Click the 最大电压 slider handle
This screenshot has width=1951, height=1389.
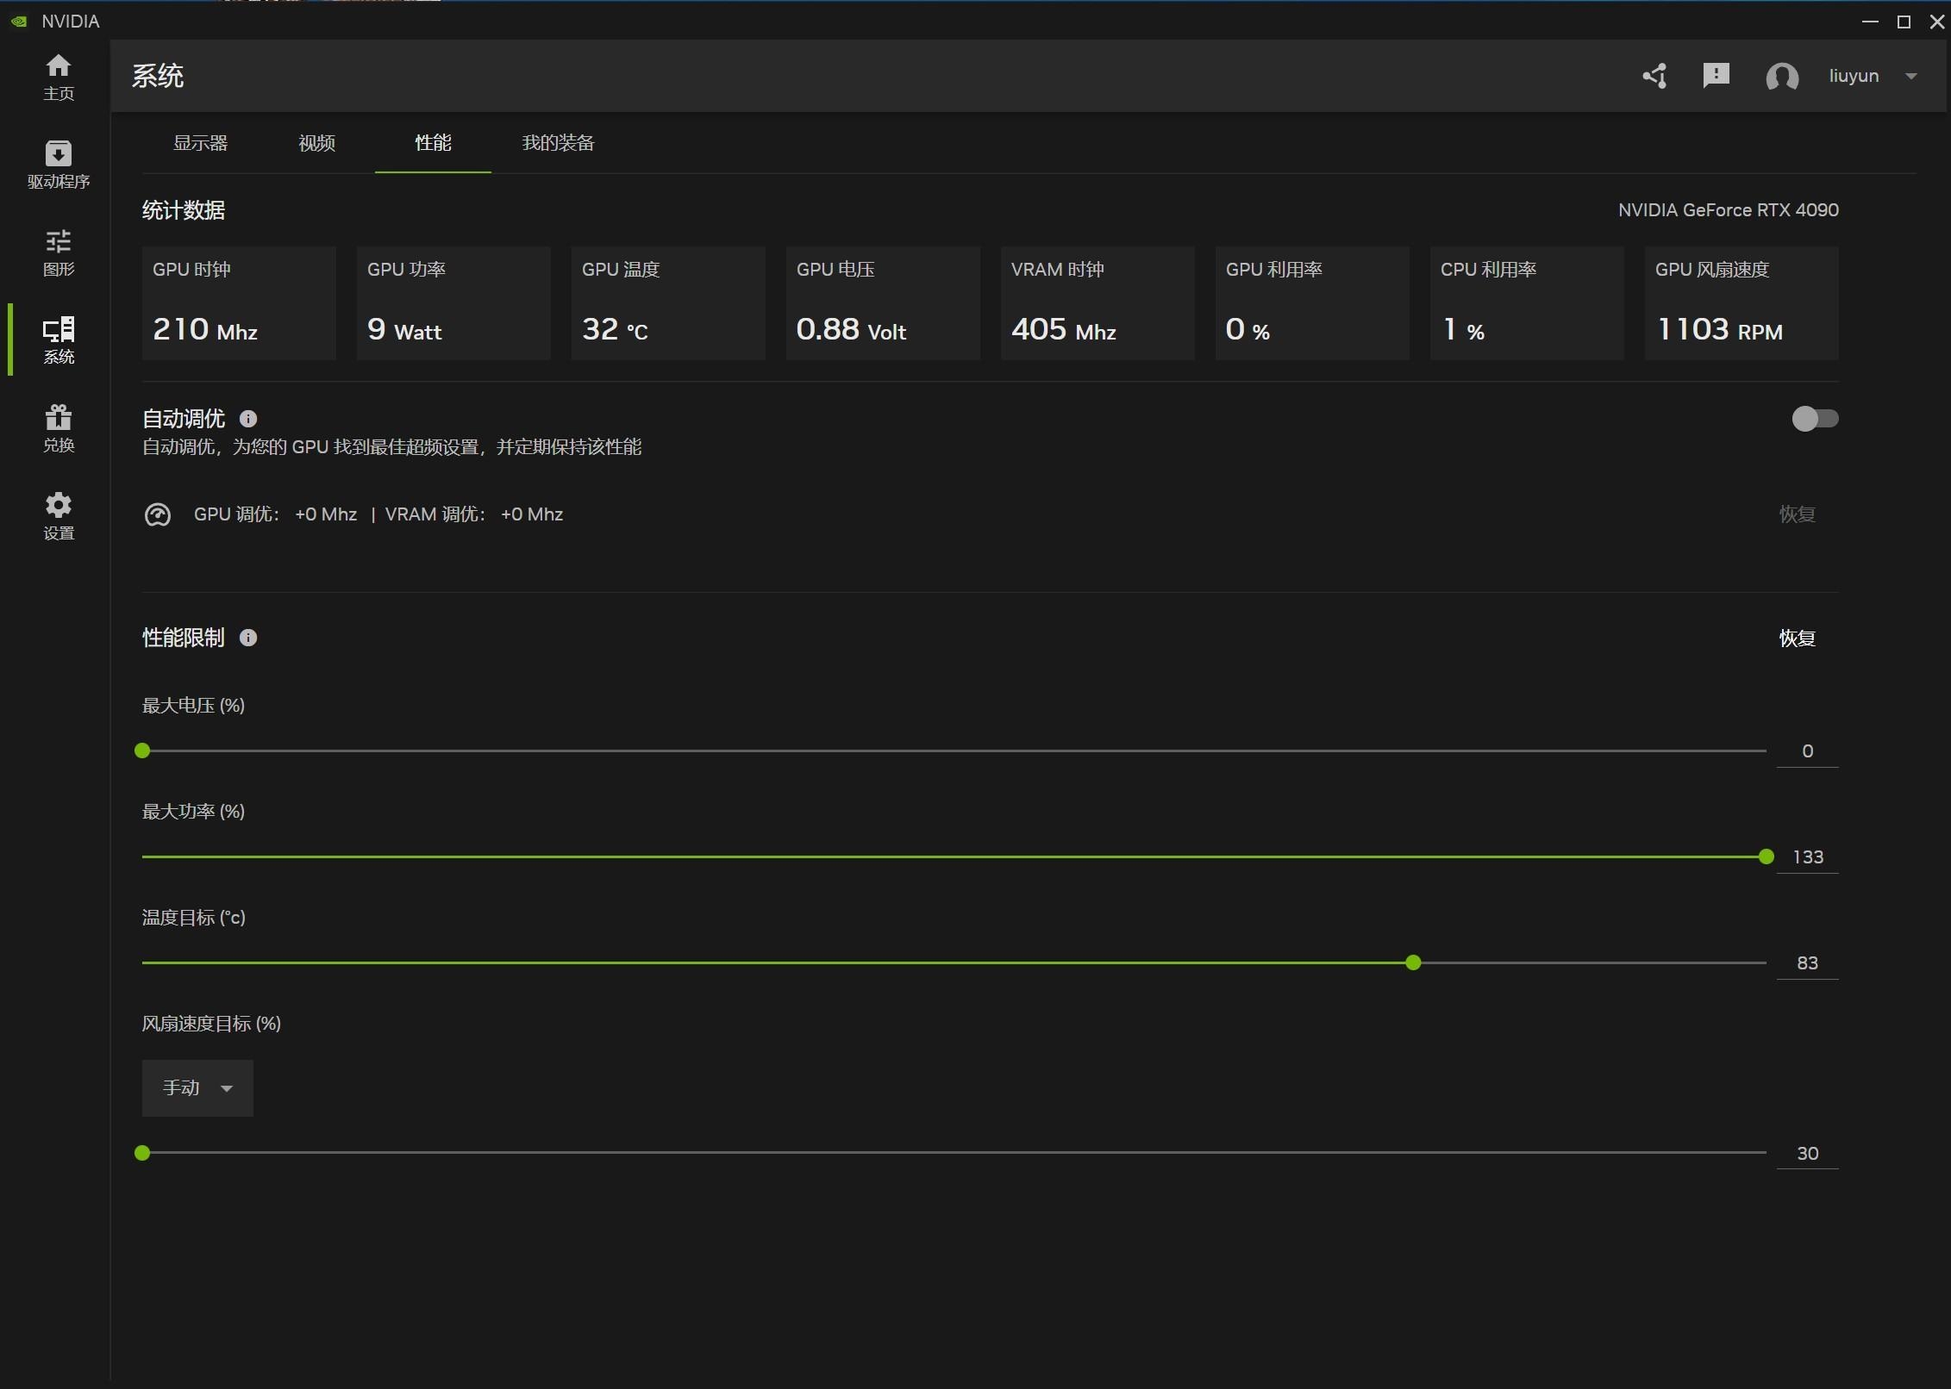[143, 751]
